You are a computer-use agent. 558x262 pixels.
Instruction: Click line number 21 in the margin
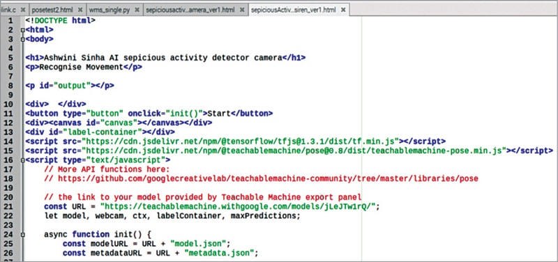[x=8, y=206]
